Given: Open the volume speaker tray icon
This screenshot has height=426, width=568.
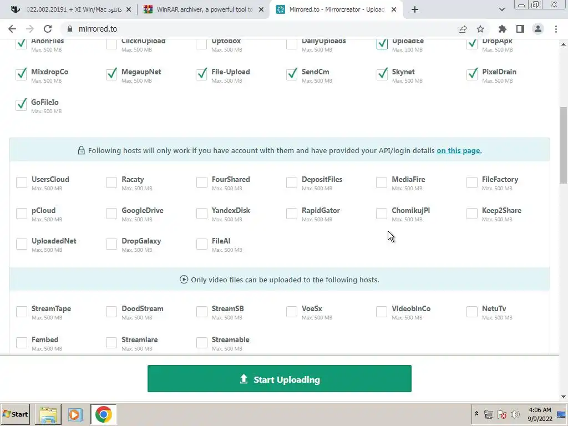Looking at the screenshot, I should click(x=515, y=414).
